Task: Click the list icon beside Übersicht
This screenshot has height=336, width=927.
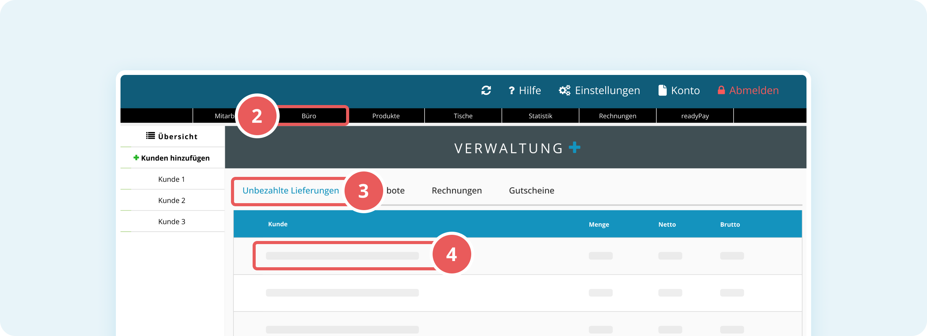Action: (x=150, y=136)
